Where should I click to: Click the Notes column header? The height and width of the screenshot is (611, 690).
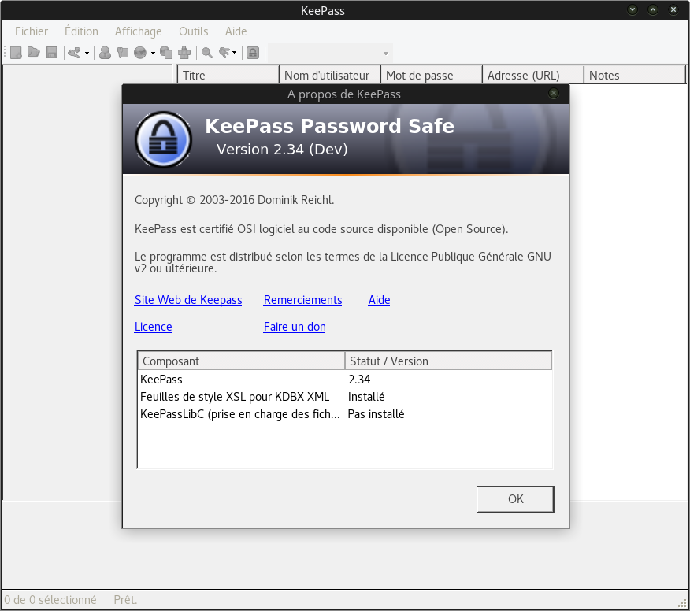635,76
